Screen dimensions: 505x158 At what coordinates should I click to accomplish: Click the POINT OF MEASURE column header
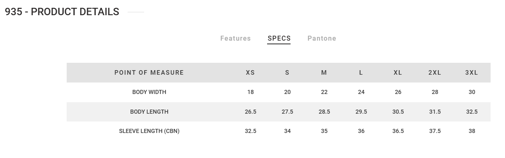coord(149,73)
